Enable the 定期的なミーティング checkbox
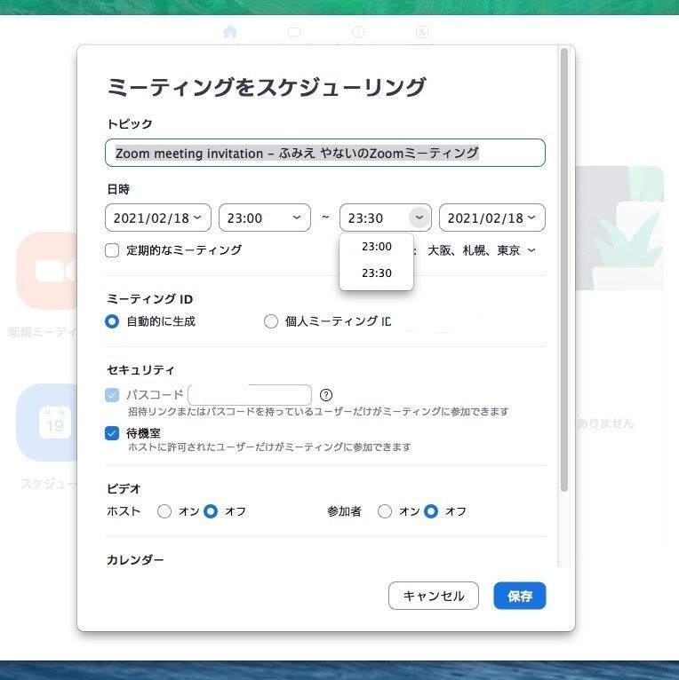 point(112,250)
